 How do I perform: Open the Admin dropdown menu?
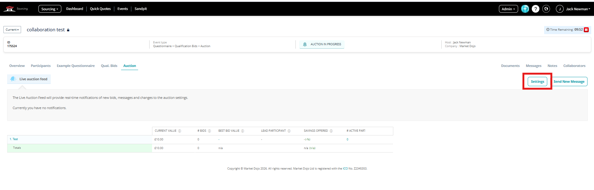(x=508, y=9)
